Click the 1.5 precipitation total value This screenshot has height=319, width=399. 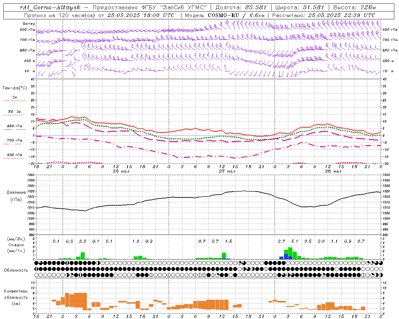[x=228, y=241]
